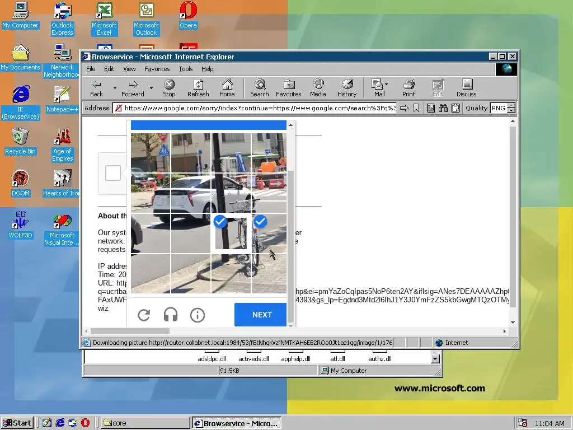This screenshot has width=573, height=430.
Task: Open Microsoft Excel desktop shortcut
Action: point(104,19)
